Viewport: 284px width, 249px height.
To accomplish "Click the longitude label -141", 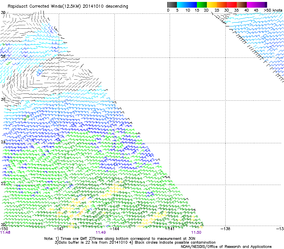I will [170, 229].
